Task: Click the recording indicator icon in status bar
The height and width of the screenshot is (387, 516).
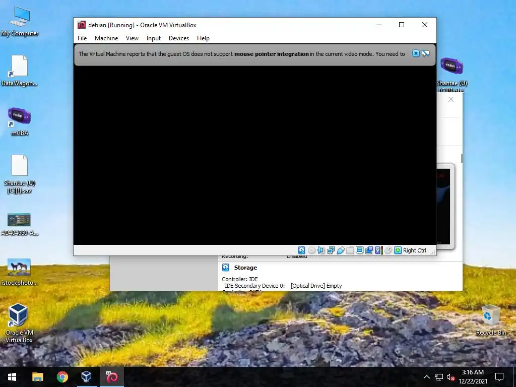Action: click(369, 250)
